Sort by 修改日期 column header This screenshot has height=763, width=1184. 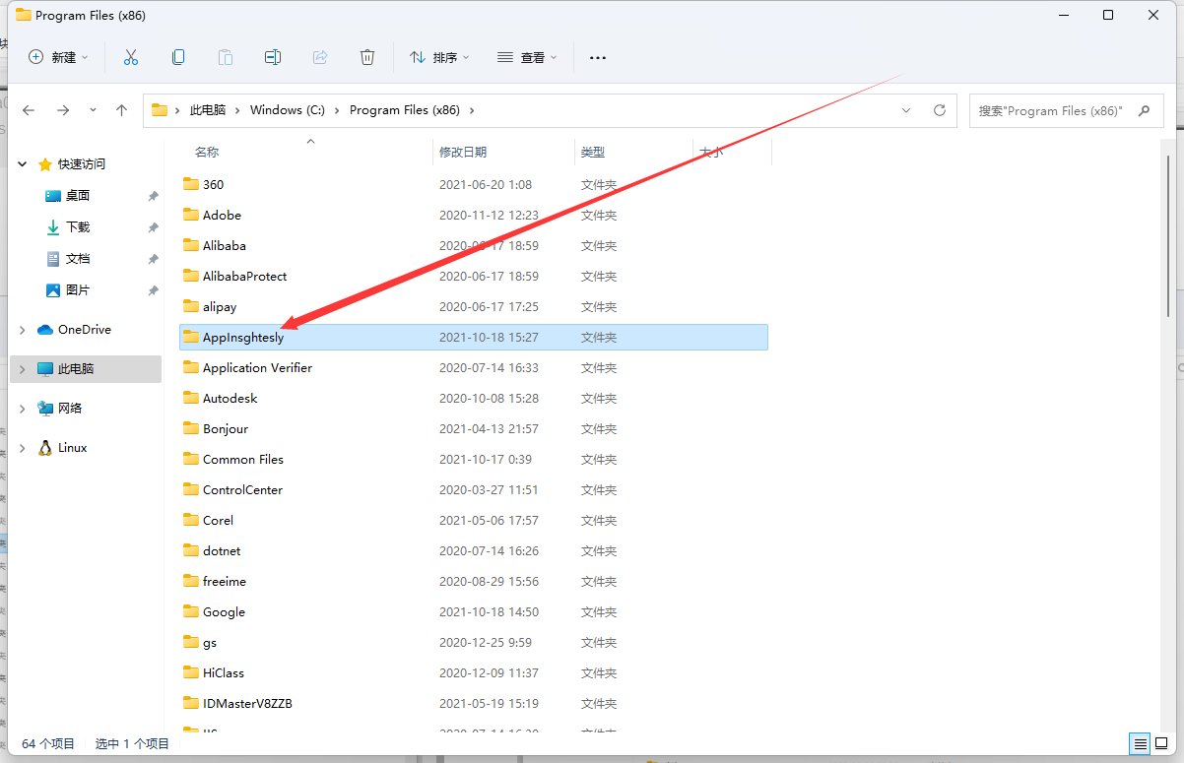pos(463,152)
